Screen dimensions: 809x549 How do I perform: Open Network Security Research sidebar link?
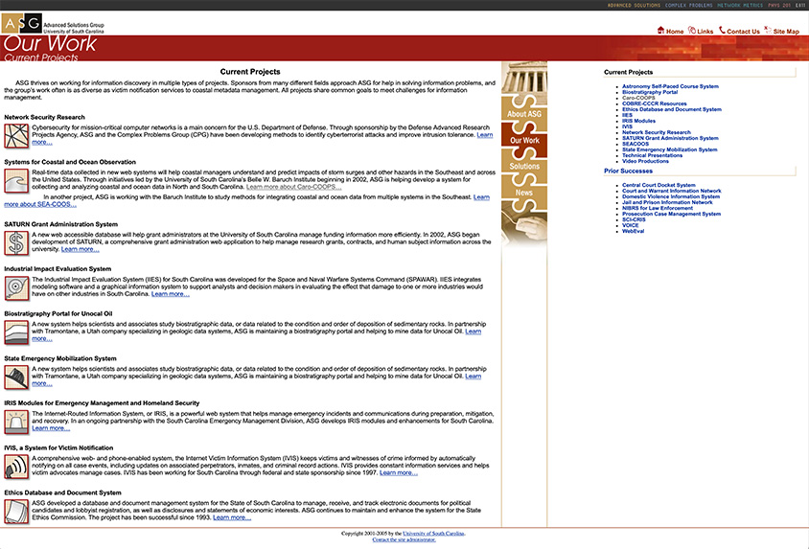pos(657,132)
